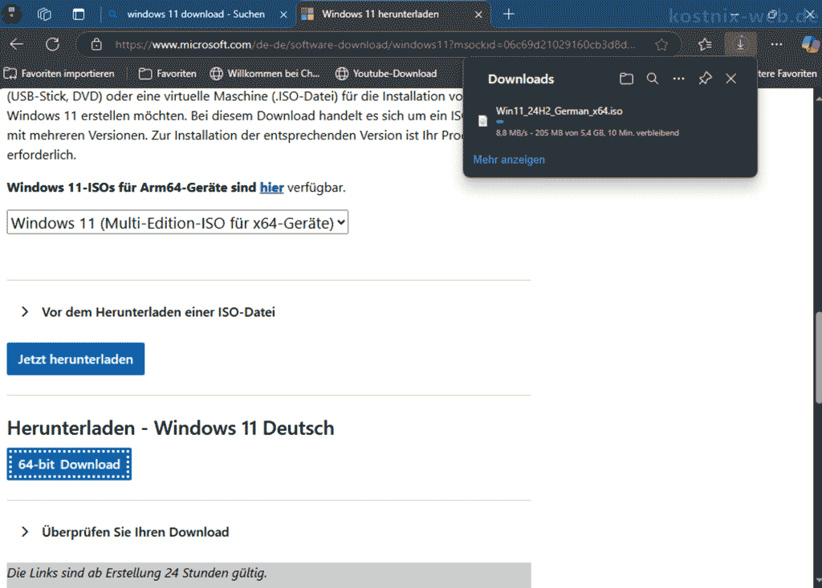Click the 'Jetzt herunterladen' button
Viewport: 822px width, 588px height.
[75, 359]
